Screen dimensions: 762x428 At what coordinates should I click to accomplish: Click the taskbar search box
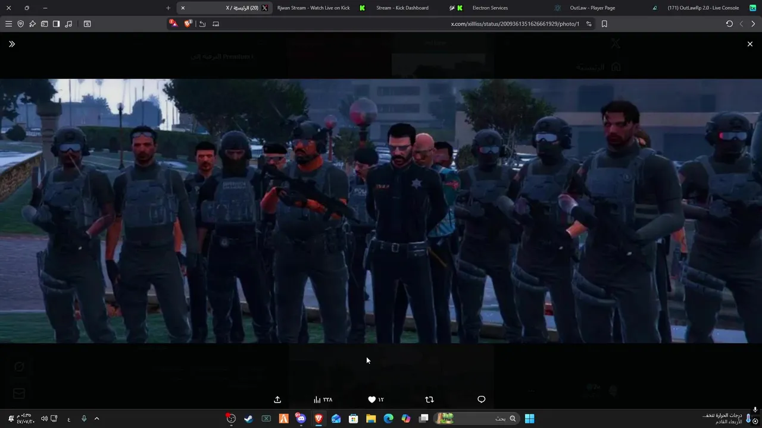point(477,418)
